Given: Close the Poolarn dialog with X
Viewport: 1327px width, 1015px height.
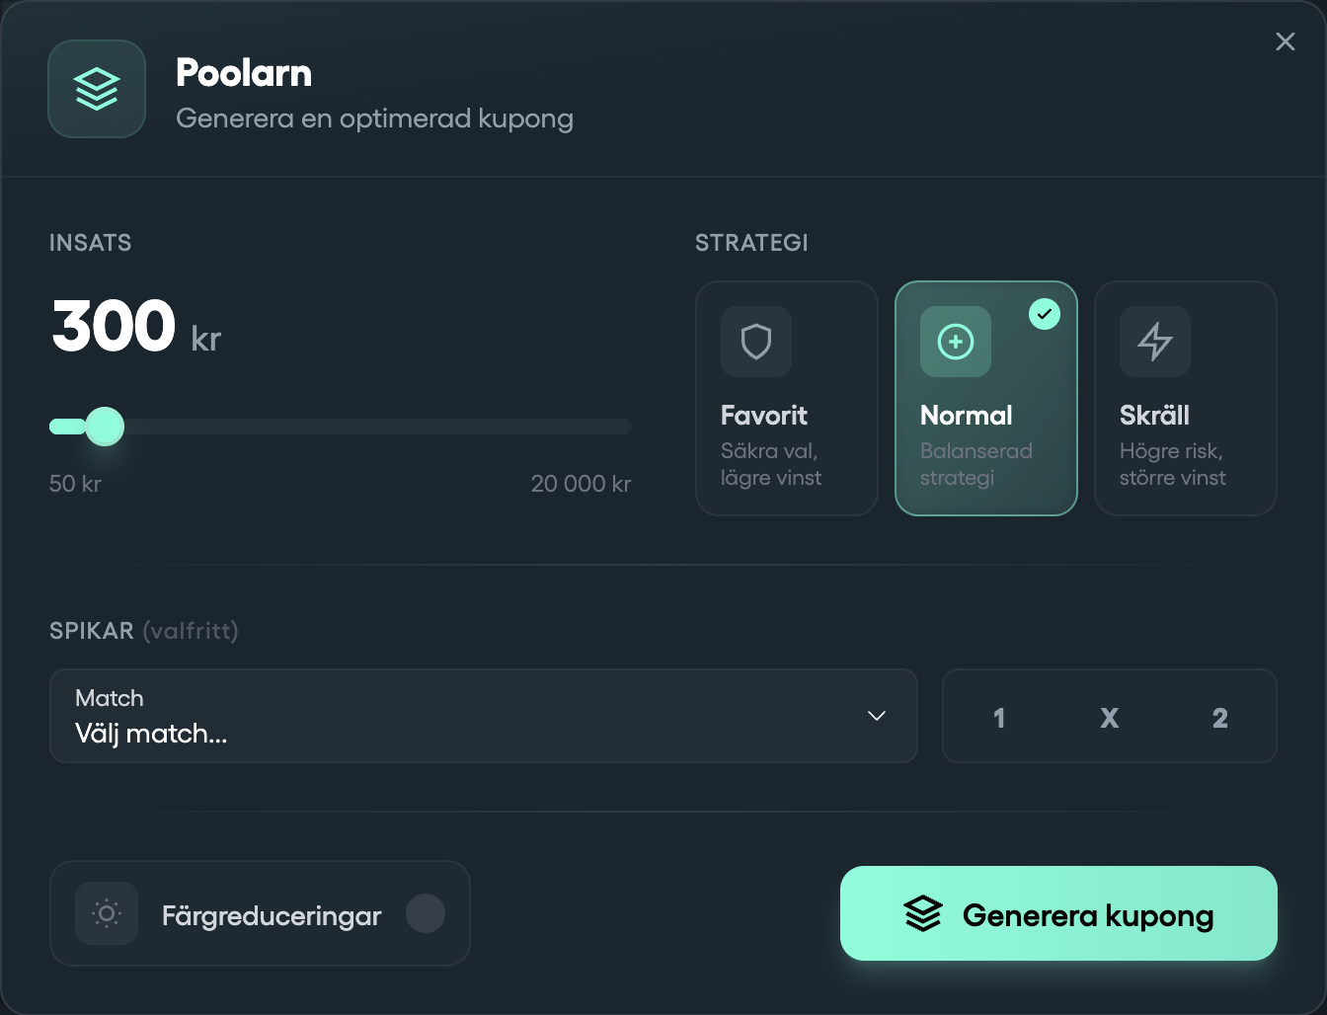Looking at the screenshot, I should click(x=1285, y=41).
